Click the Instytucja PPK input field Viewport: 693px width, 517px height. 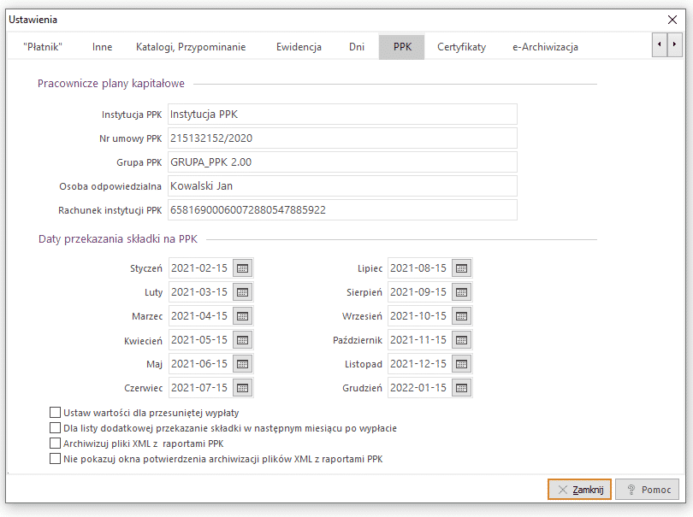tap(342, 115)
